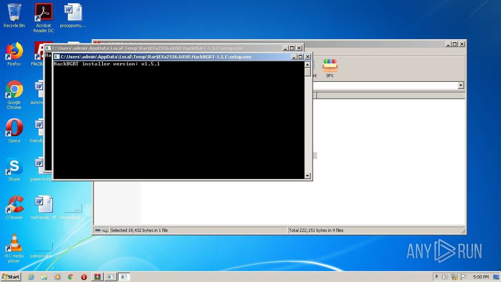Open Internet Explorer from the taskbar

tap(31, 277)
